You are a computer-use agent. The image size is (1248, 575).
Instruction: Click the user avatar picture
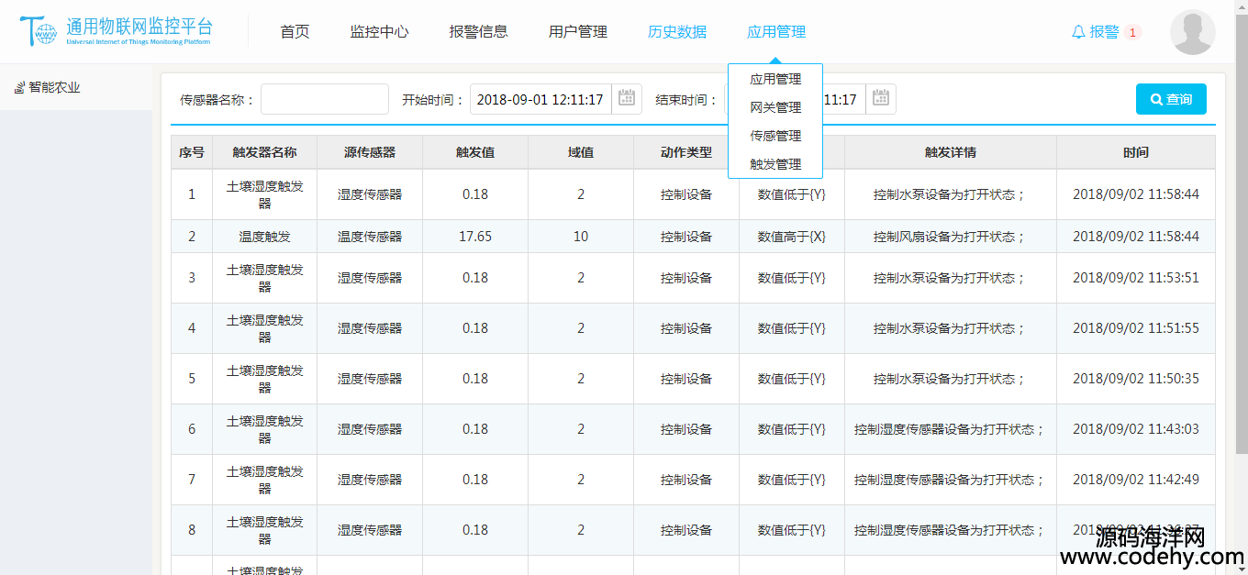[x=1192, y=32]
